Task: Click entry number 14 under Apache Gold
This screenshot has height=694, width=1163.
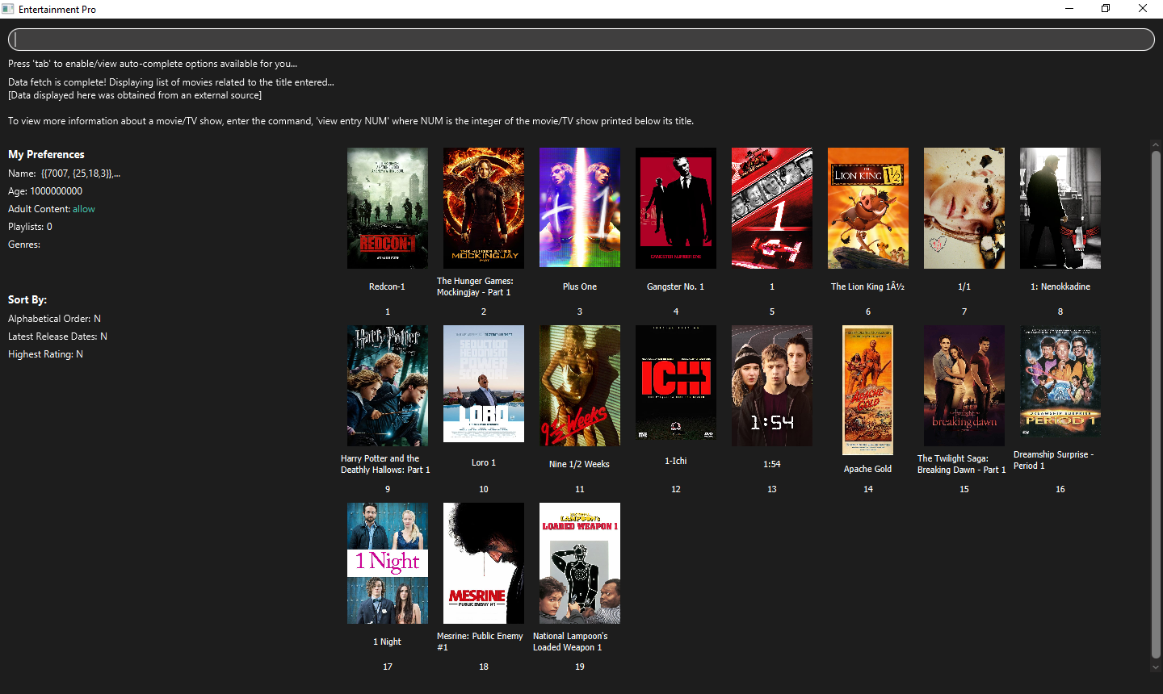Action: click(x=868, y=489)
